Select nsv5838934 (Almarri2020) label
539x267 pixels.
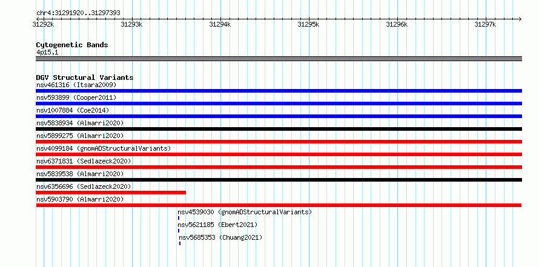pyautogui.click(x=80, y=123)
